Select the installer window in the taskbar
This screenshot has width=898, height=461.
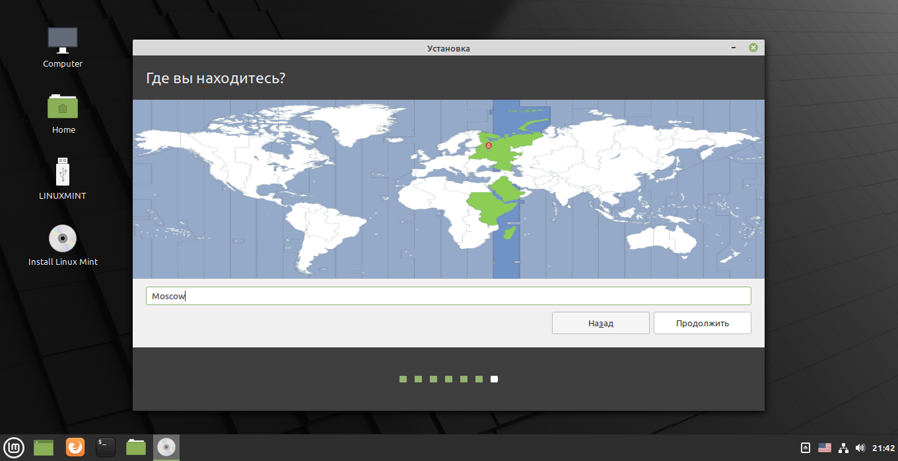(166, 447)
